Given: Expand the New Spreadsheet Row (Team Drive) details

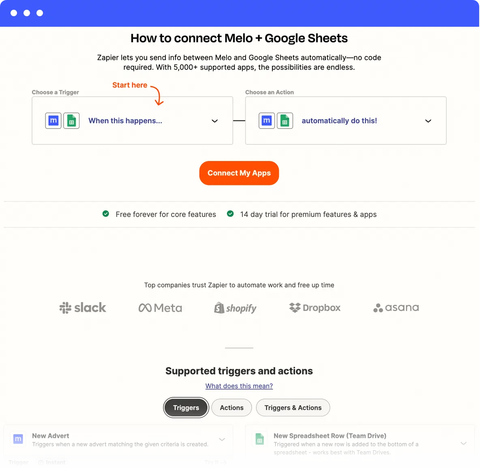Looking at the screenshot, I should tap(463, 443).
